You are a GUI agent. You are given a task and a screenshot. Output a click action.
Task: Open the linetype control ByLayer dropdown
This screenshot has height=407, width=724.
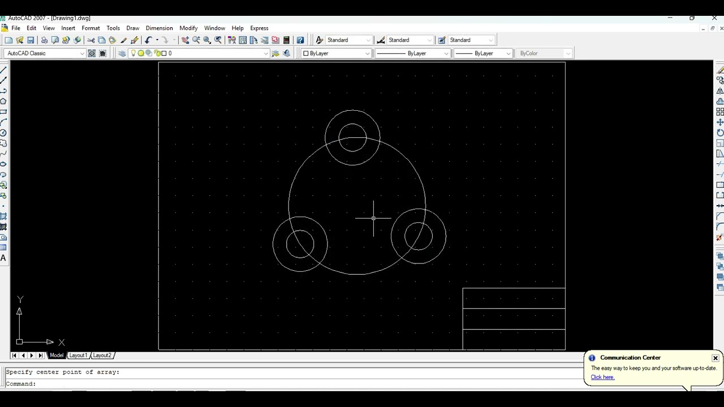tap(446, 53)
